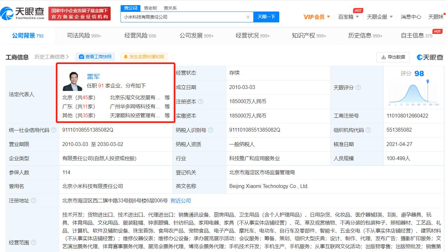Open the 经营状况 tab
The image size is (446, 252).
click(x=253, y=36)
